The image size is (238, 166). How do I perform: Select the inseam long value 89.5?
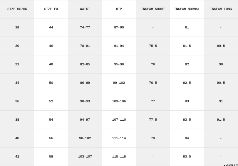221,46
